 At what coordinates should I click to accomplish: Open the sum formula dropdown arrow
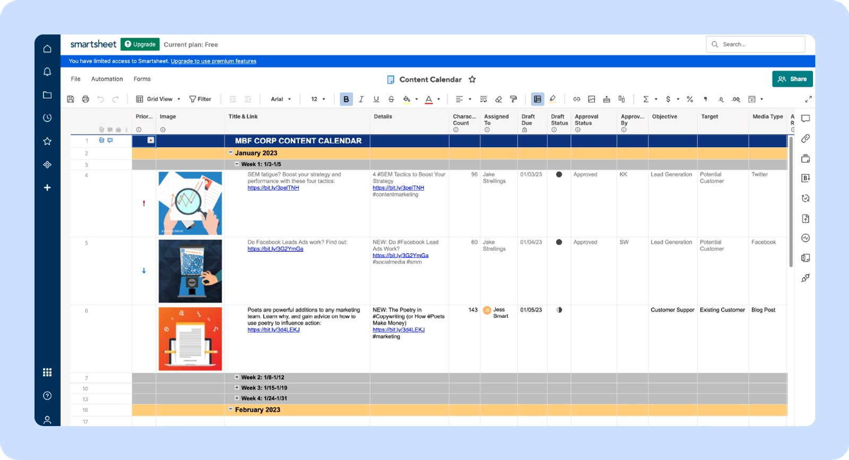(656, 99)
